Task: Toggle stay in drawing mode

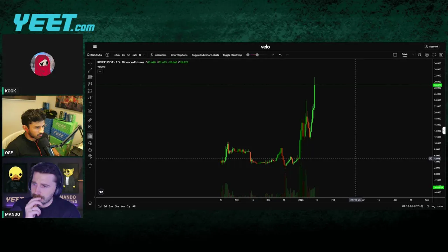Action: tap(90, 143)
